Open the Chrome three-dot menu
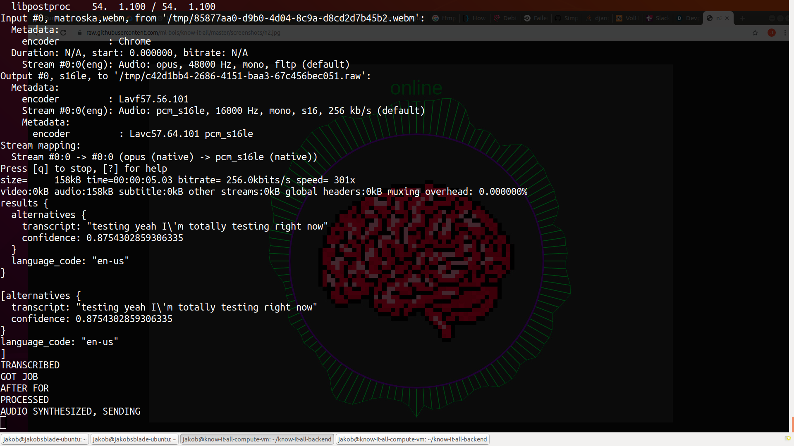Viewport: 794px width, 446px height. coord(785,33)
